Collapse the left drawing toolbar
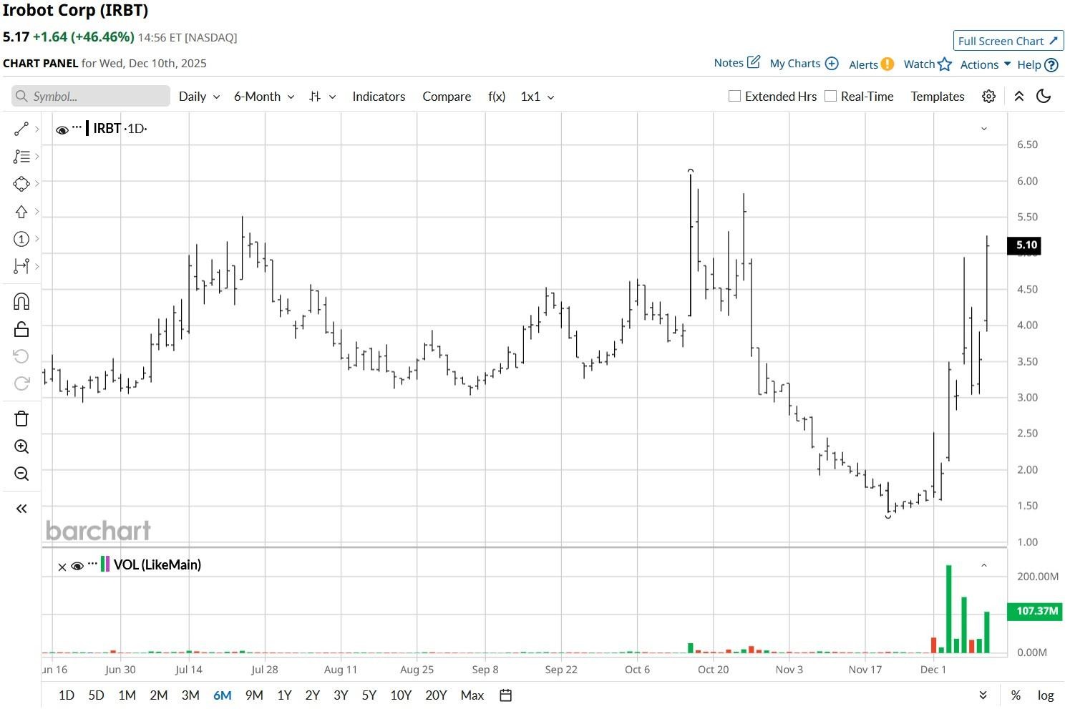1070x709 pixels. tap(21, 509)
